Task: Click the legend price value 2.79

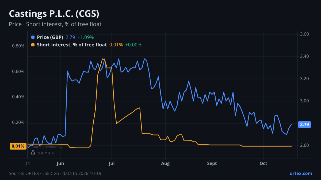Action: [x=70, y=37]
